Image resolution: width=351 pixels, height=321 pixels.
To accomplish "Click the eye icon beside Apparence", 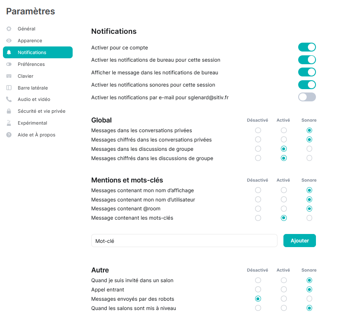I will pyautogui.click(x=9, y=41).
